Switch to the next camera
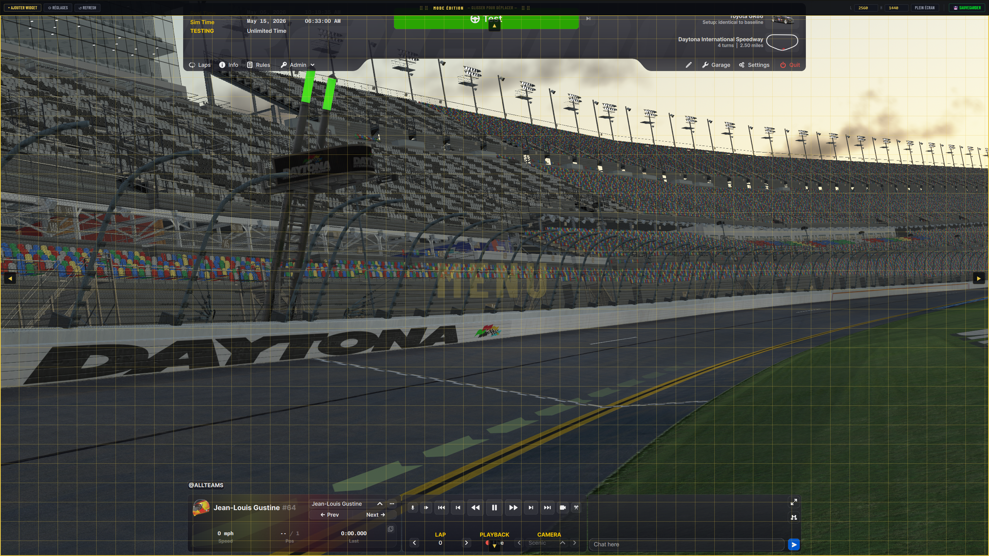The image size is (989, 556). click(x=574, y=543)
